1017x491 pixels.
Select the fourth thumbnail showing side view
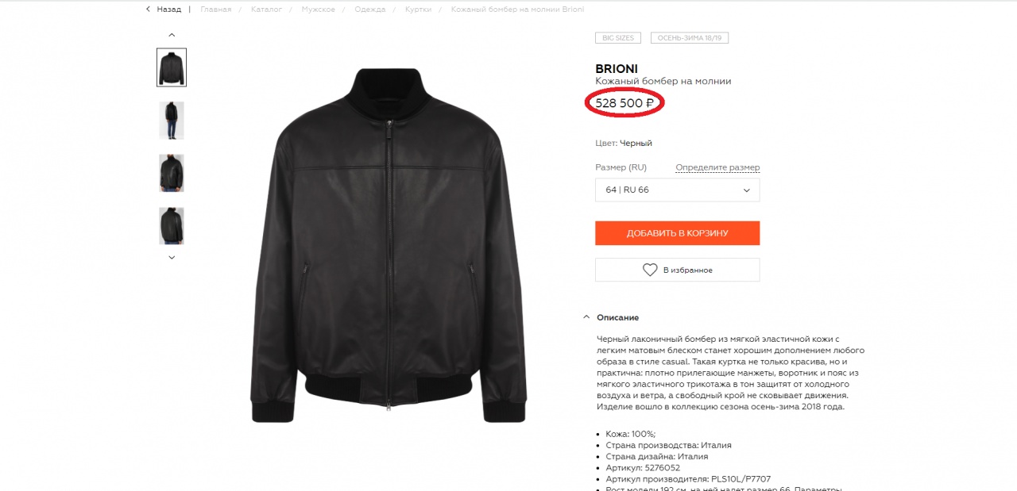click(x=172, y=226)
